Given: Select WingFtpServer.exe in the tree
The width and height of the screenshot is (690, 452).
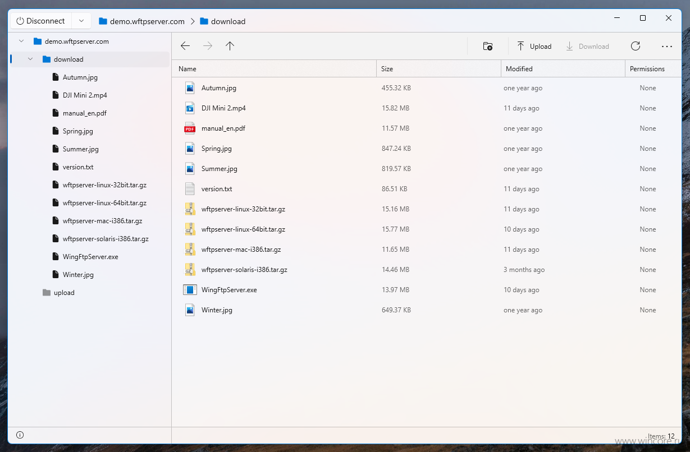Looking at the screenshot, I should 90,257.
